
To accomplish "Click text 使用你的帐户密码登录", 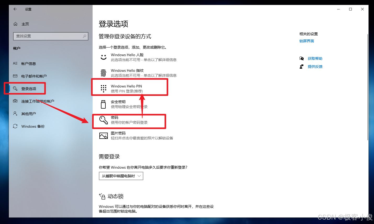I will 129,122.
